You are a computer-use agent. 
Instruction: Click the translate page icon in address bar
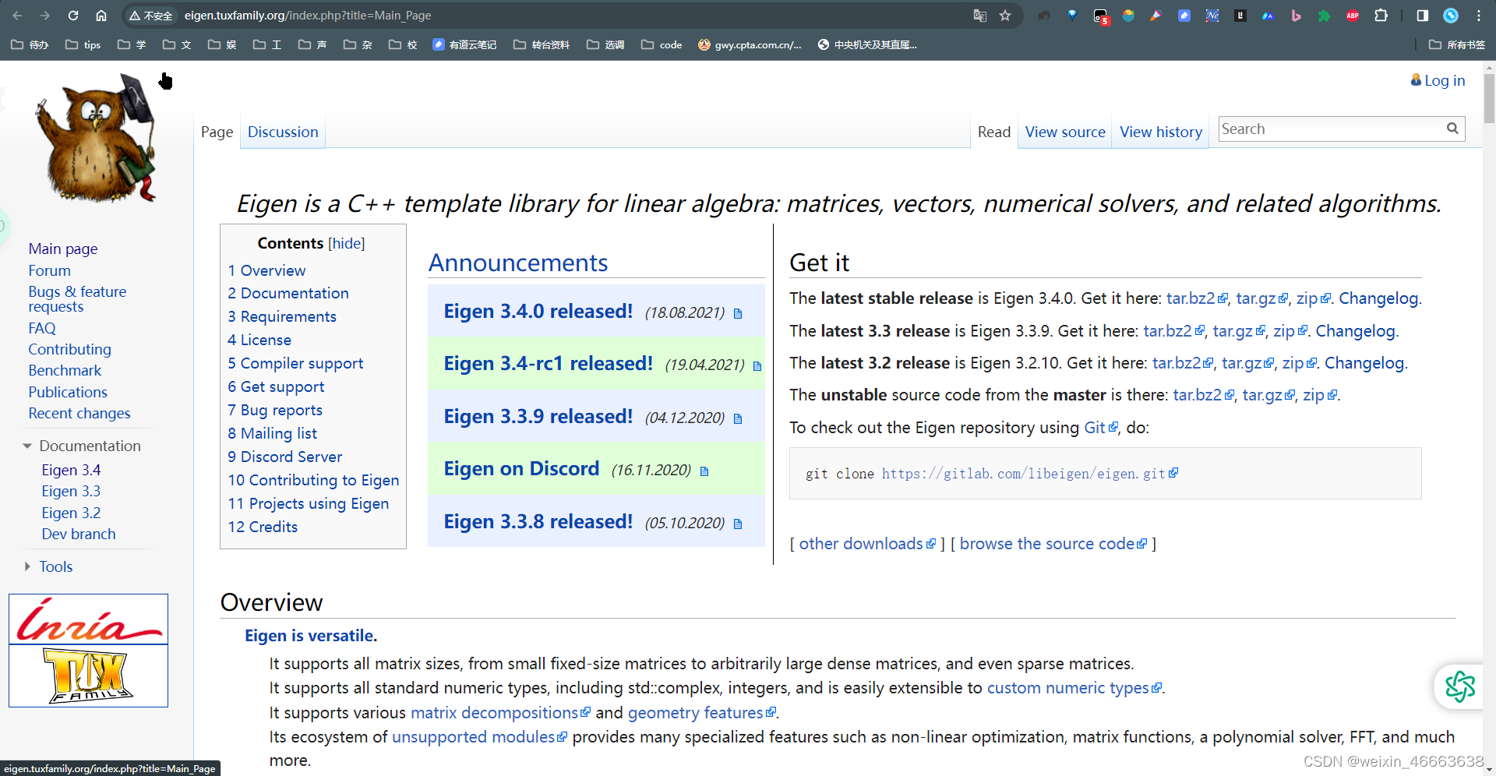[979, 16]
